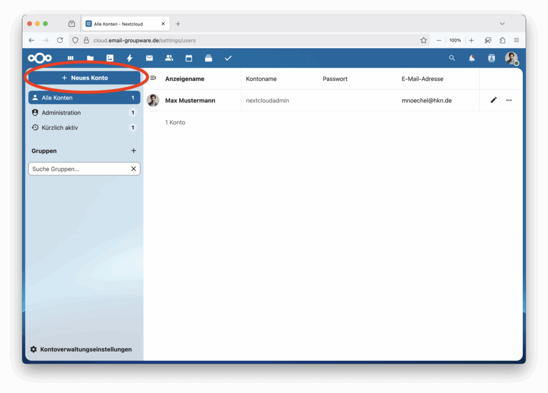
Task: Zoom out with the browser minus button
Action: coord(439,40)
